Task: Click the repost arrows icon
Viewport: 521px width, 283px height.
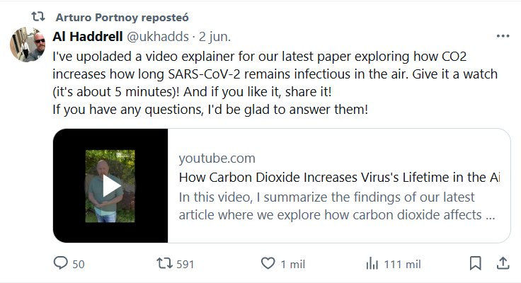Action: point(163,264)
